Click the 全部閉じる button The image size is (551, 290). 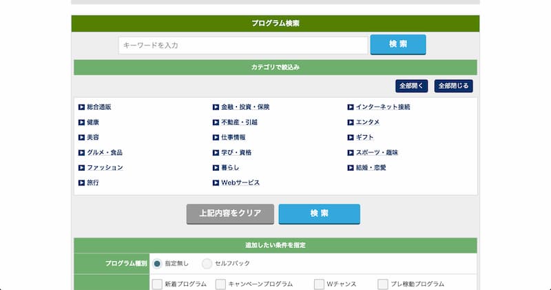point(454,86)
